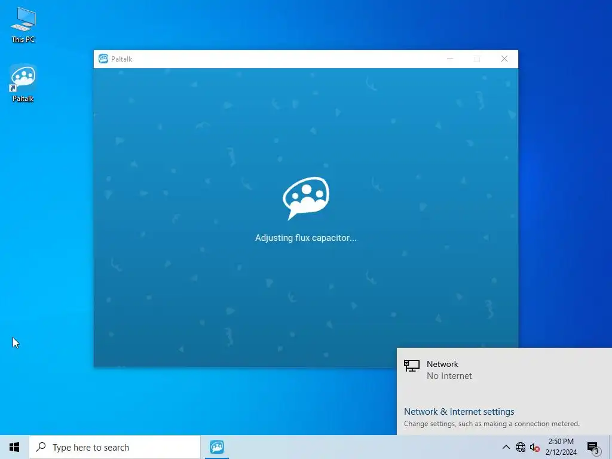Click the 'Paltalk' window title text
The height and width of the screenshot is (459, 612).
[x=121, y=59]
